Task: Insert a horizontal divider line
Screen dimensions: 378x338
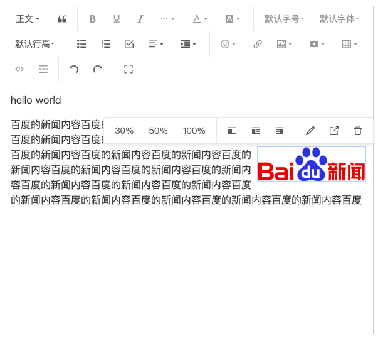Action: (x=43, y=69)
